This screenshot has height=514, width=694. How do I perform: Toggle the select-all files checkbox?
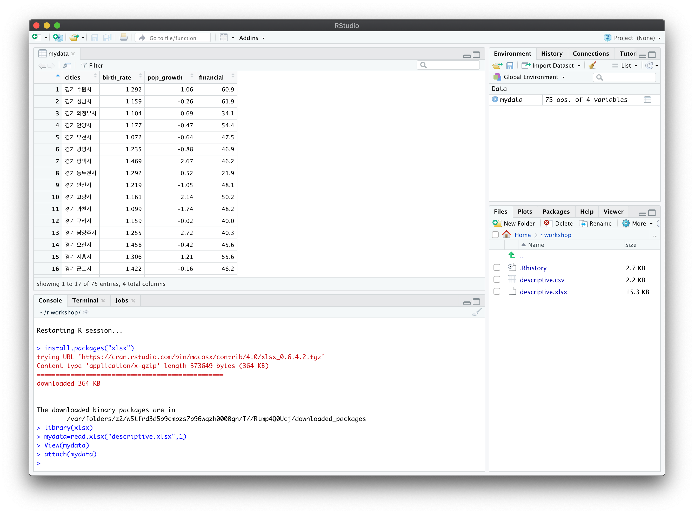[495, 235]
